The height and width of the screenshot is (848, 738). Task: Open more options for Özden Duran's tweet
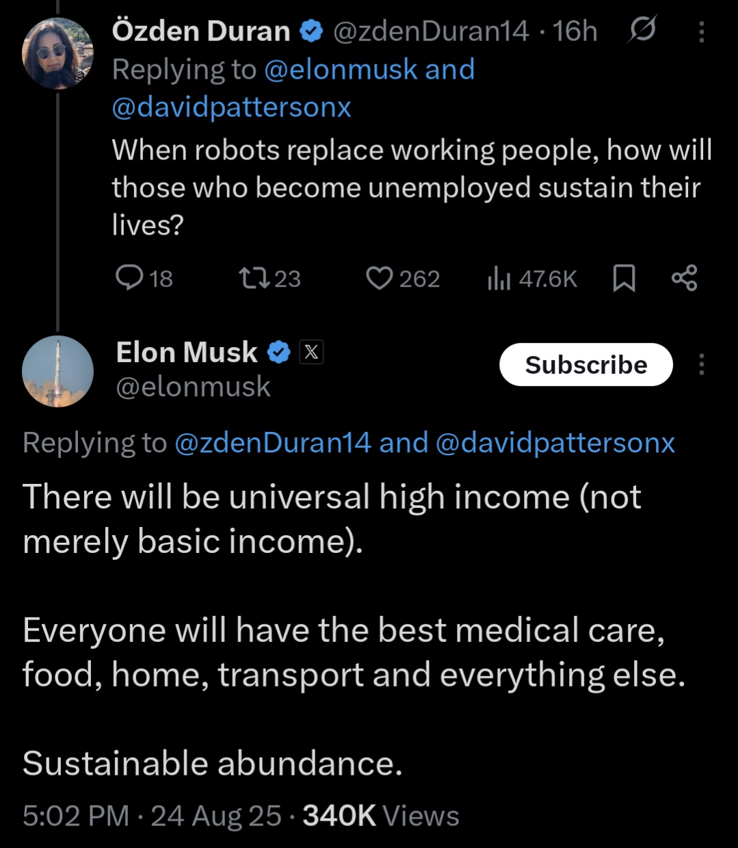[x=701, y=31]
